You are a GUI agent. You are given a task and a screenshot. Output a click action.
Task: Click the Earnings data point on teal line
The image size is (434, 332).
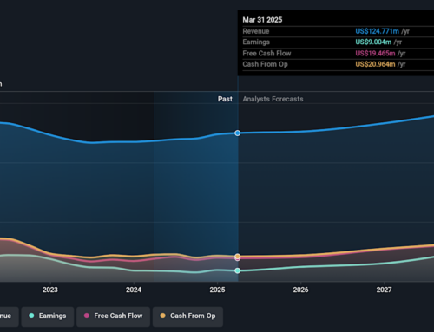(x=238, y=270)
